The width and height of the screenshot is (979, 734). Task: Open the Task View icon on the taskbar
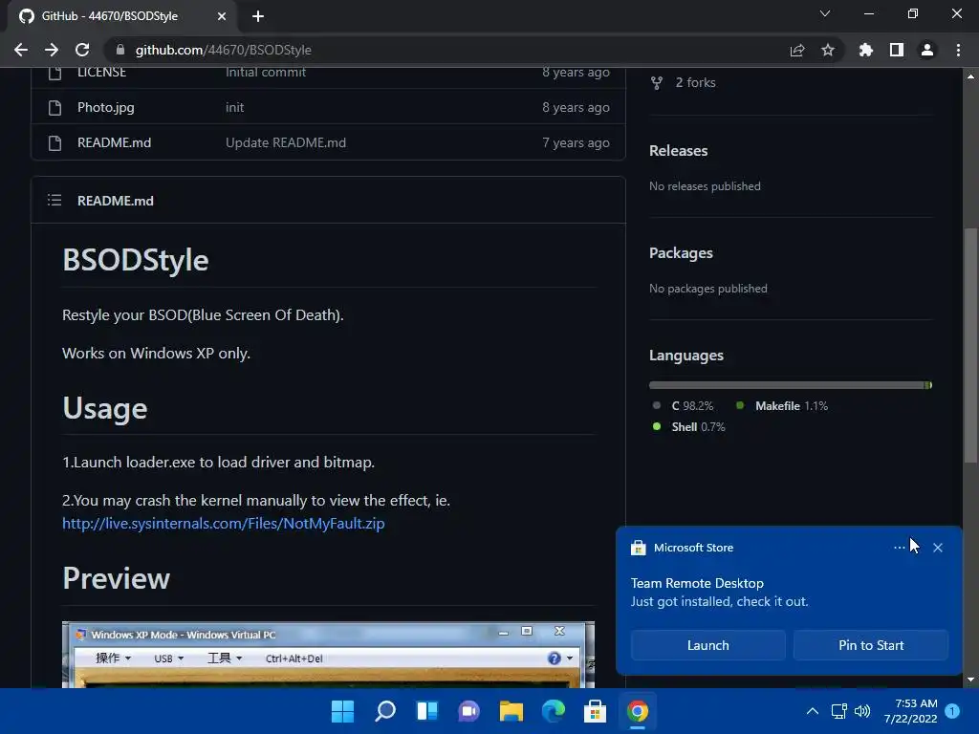(427, 711)
